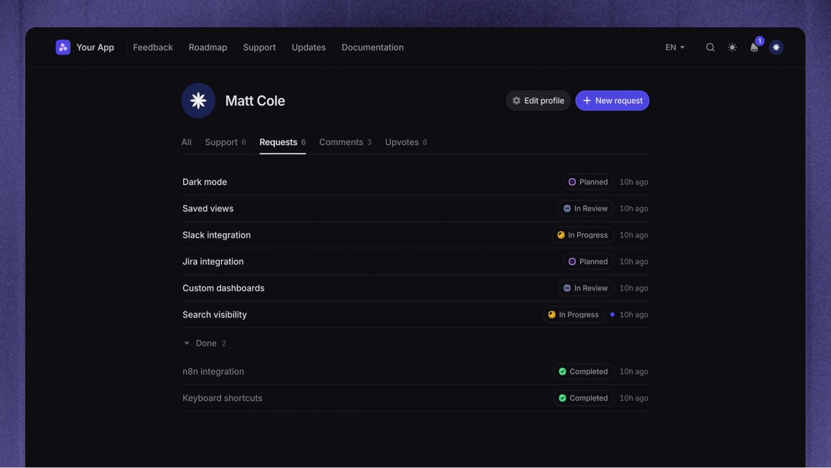Toggle light theme with sun icon

coord(732,47)
